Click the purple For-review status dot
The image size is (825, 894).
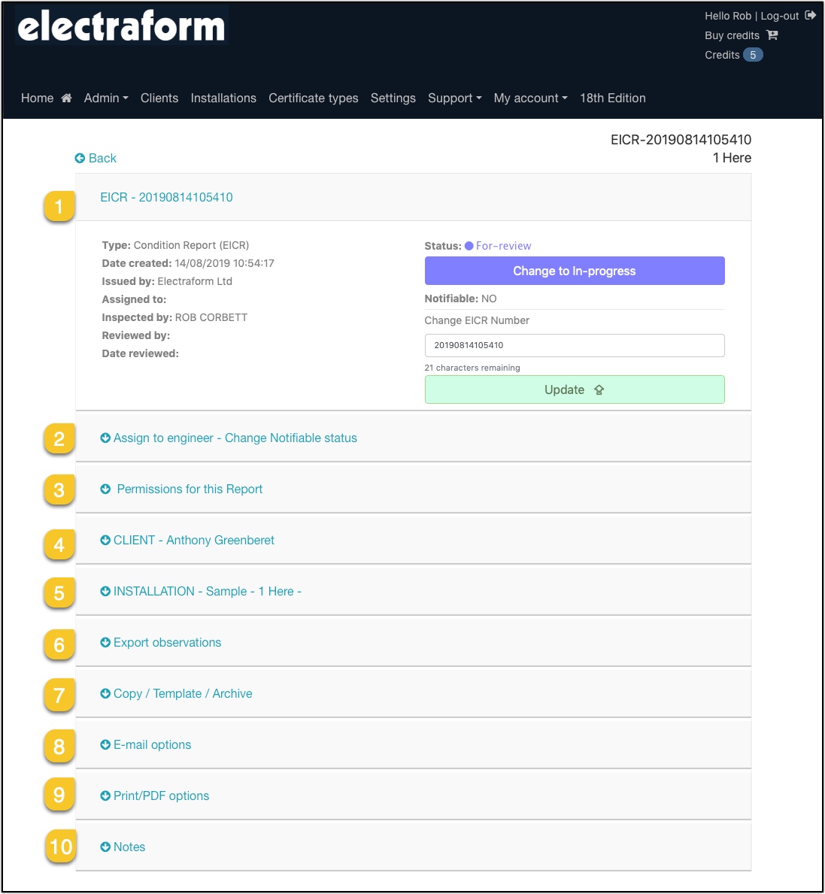[x=469, y=246]
